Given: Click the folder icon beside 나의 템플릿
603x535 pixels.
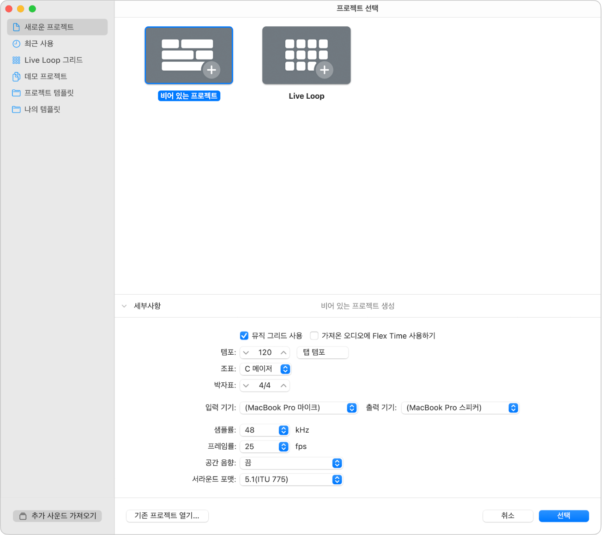Looking at the screenshot, I should tap(16, 109).
